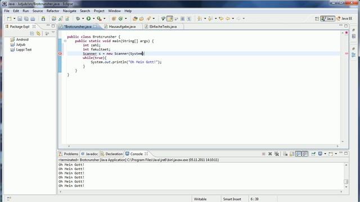Viewport: 360px width, 202px height.
Task: Click the New file toolbar icon
Action: pos(9,19)
